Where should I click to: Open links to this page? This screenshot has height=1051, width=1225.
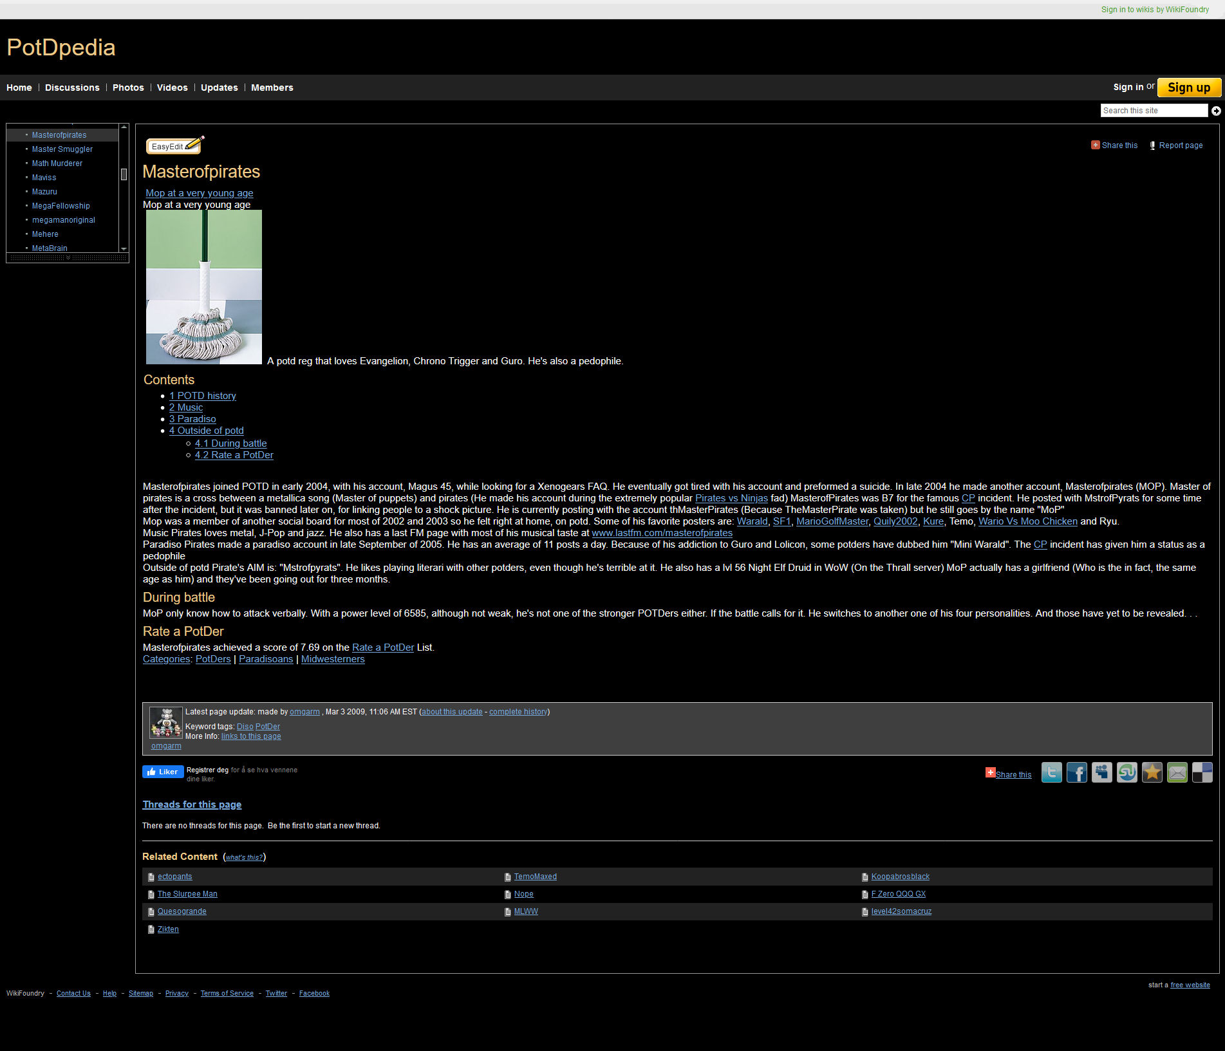(x=251, y=736)
